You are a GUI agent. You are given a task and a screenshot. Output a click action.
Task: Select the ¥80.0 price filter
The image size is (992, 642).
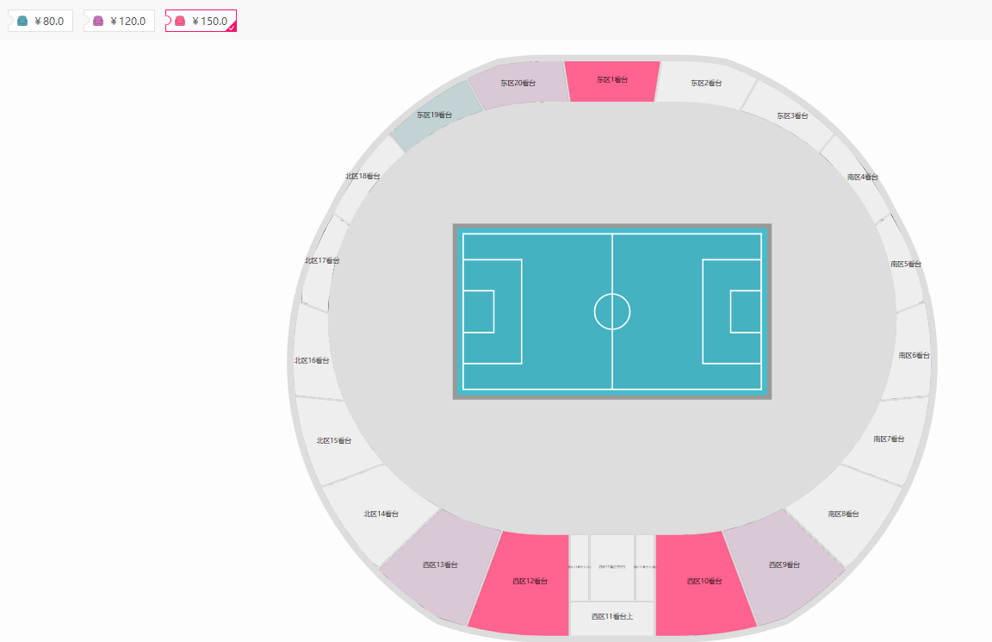pyautogui.click(x=40, y=21)
